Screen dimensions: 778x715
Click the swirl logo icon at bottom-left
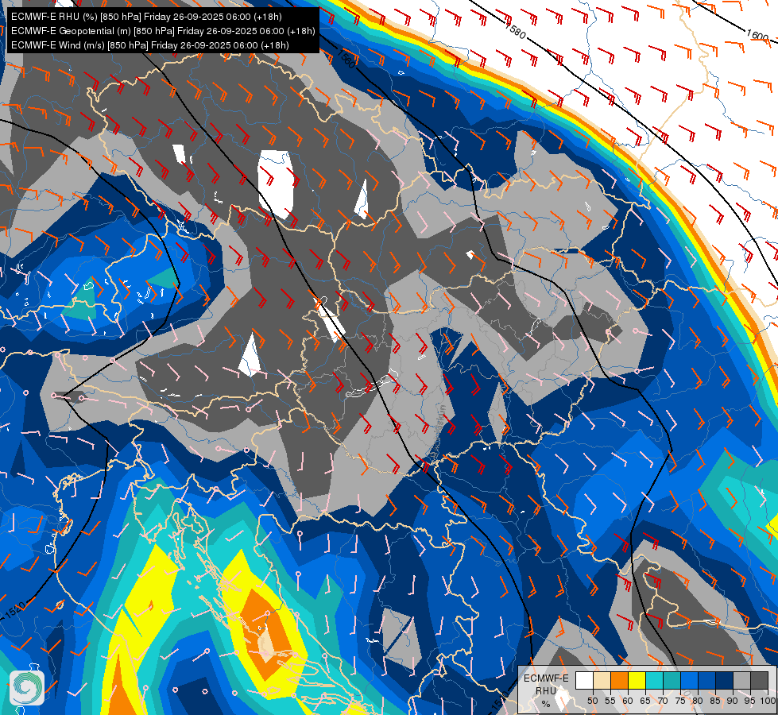pyautogui.click(x=27, y=688)
